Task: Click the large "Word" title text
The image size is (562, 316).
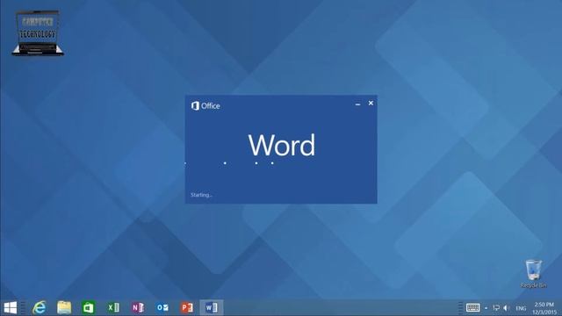Action: click(x=282, y=145)
